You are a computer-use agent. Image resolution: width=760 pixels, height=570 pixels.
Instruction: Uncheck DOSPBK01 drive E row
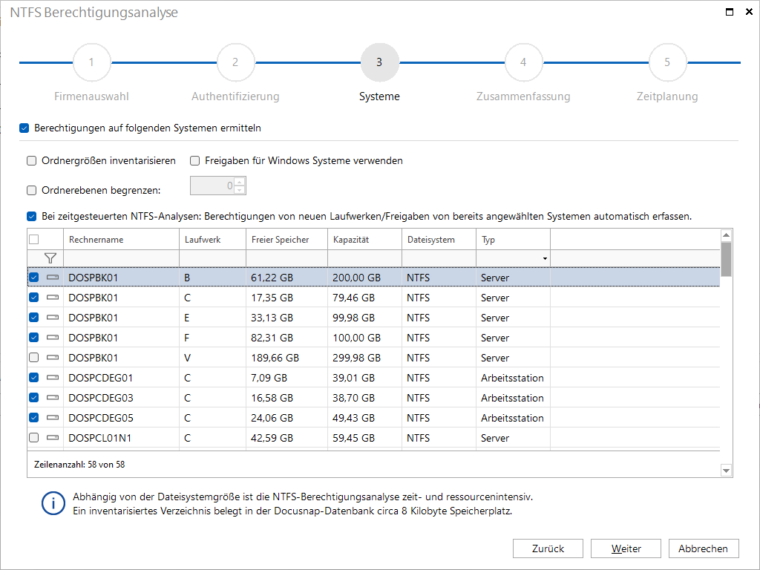click(x=34, y=318)
